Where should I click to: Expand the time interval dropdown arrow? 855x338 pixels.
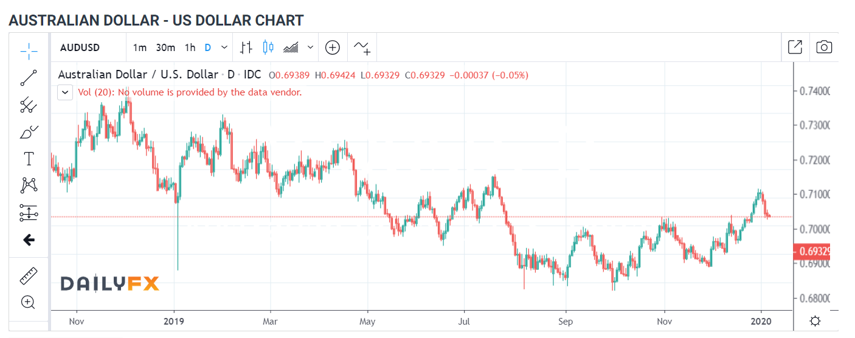pyautogui.click(x=224, y=47)
